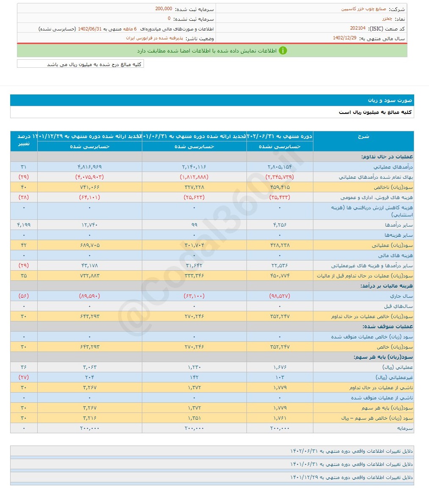Click the symbol چخزر
The height and width of the screenshot is (490, 429).
pos(387,19)
